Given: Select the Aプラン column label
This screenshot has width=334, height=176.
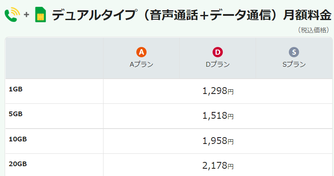Looking at the screenshot, I should pyautogui.click(x=141, y=65).
